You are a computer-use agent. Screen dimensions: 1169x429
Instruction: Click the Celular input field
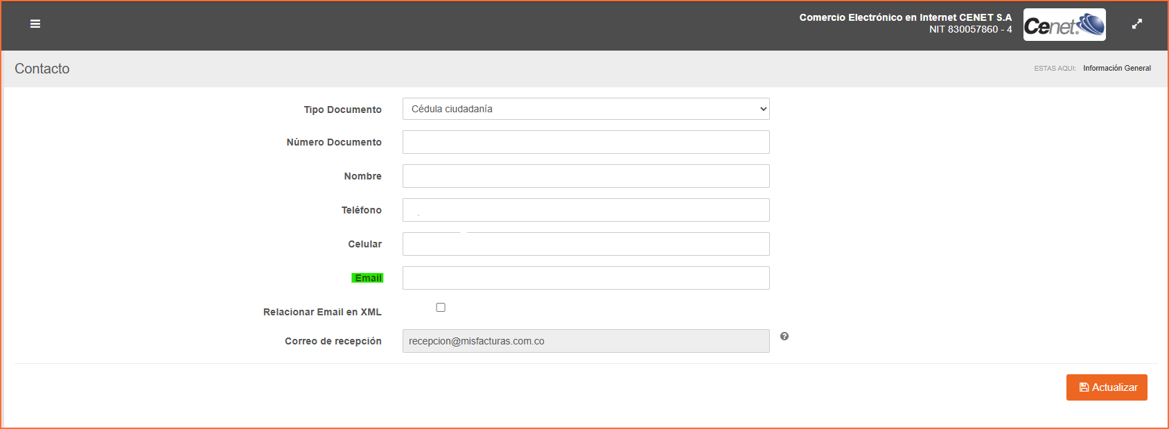pos(586,244)
